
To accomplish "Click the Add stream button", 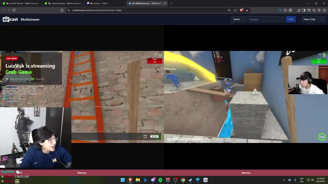I will point(291,19).
